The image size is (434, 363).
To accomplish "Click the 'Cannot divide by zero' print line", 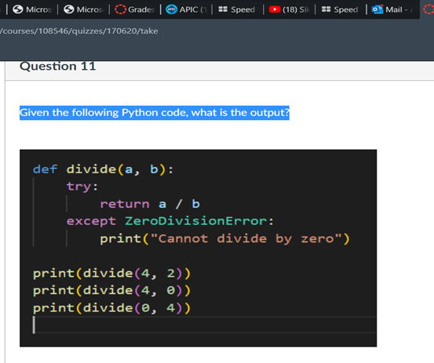I will pyautogui.click(x=224, y=238).
